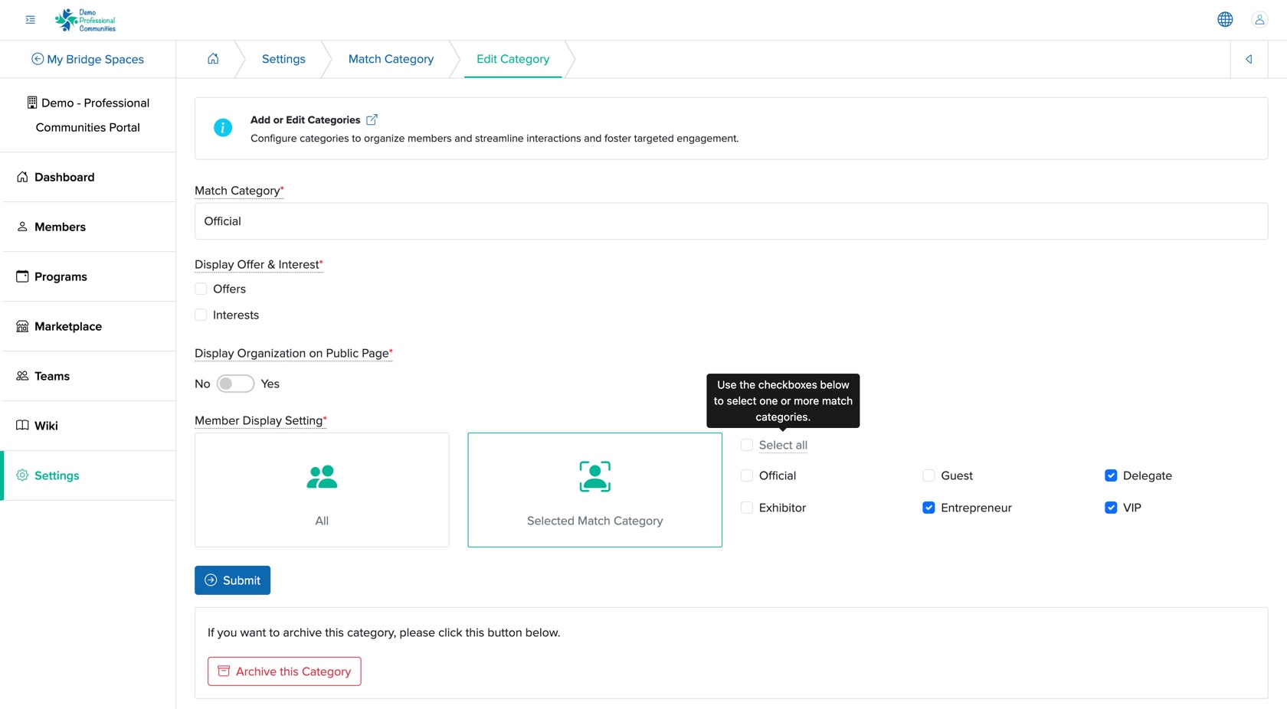The width and height of the screenshot is (1287, 709).
Task: Click the Match Category input field
Action: click(x=731, y=221)
